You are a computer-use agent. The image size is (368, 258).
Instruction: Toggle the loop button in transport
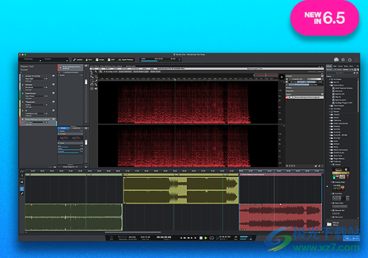[212, 238]
